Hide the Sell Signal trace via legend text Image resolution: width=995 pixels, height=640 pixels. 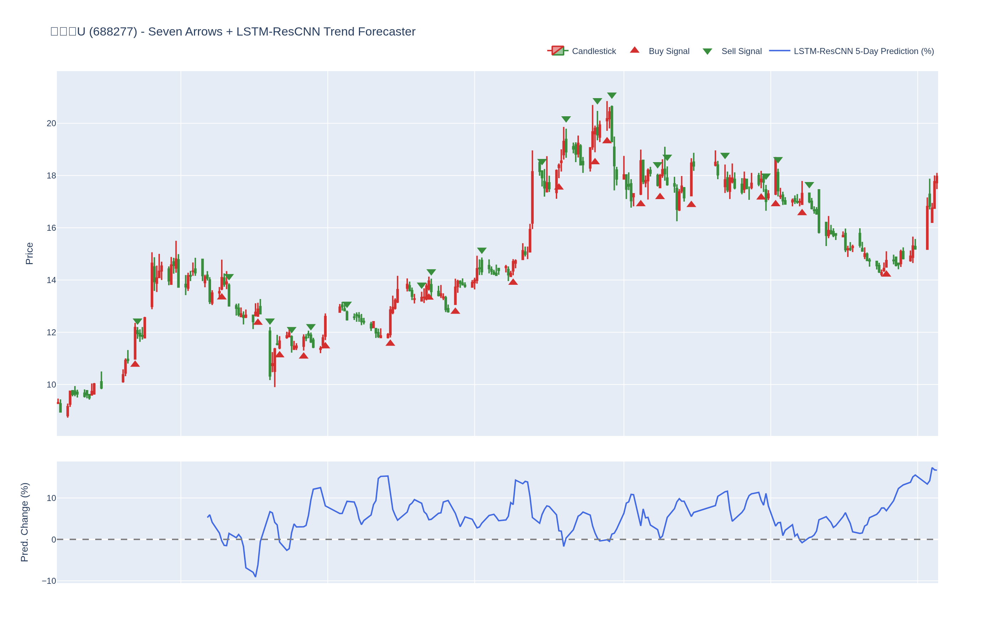tap(741, 51)
